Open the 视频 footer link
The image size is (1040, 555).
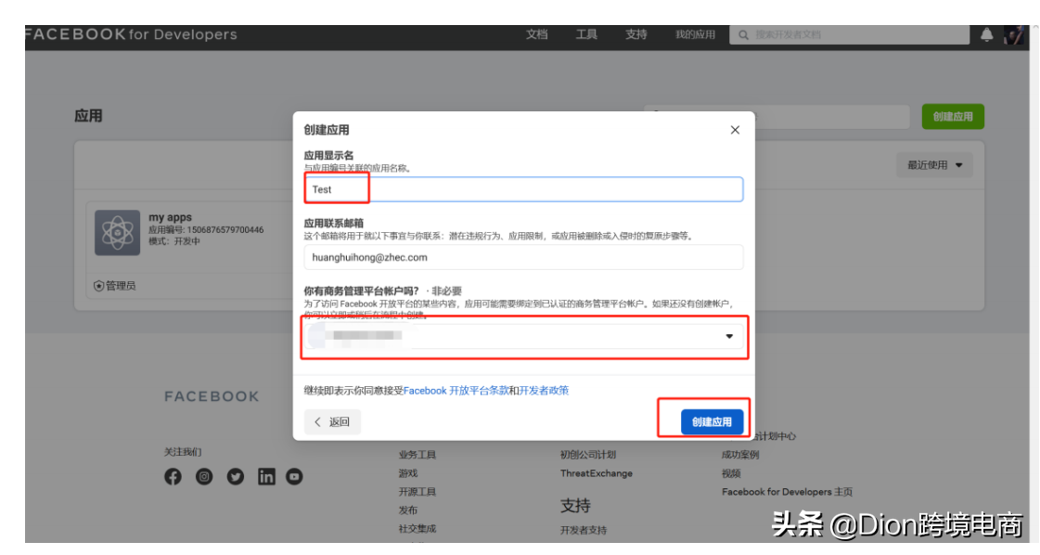click(x=731, y=473)
